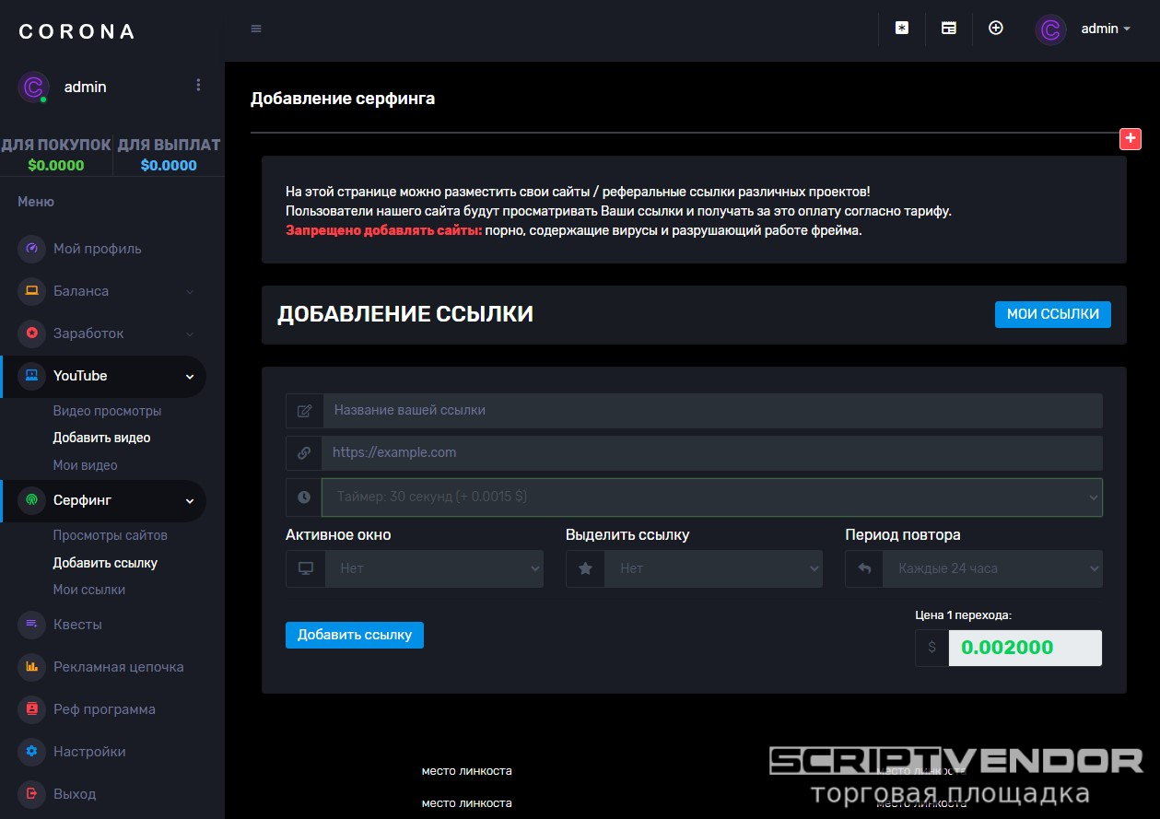Viewport: 1160px width, 819px height.
Task: Click star icon under Выделить ссылку
Action: pyautogui.click(x=585, y=568)
